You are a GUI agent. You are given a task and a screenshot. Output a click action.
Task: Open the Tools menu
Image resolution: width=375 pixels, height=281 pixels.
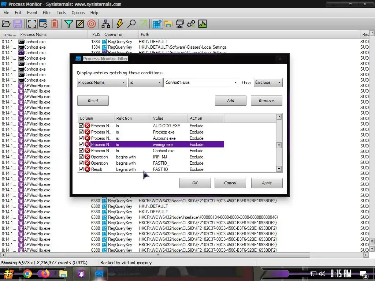click(x=61, y=13)
